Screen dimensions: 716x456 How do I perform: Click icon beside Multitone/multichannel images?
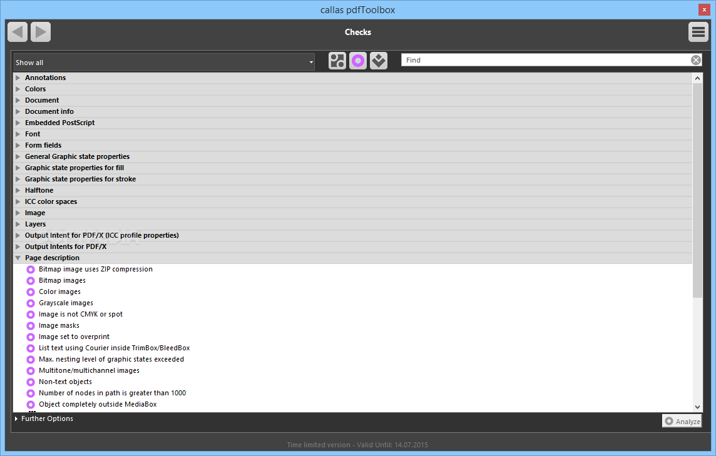[31, 371]
